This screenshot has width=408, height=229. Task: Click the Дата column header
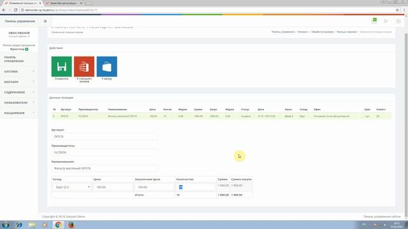coord(261,109)
